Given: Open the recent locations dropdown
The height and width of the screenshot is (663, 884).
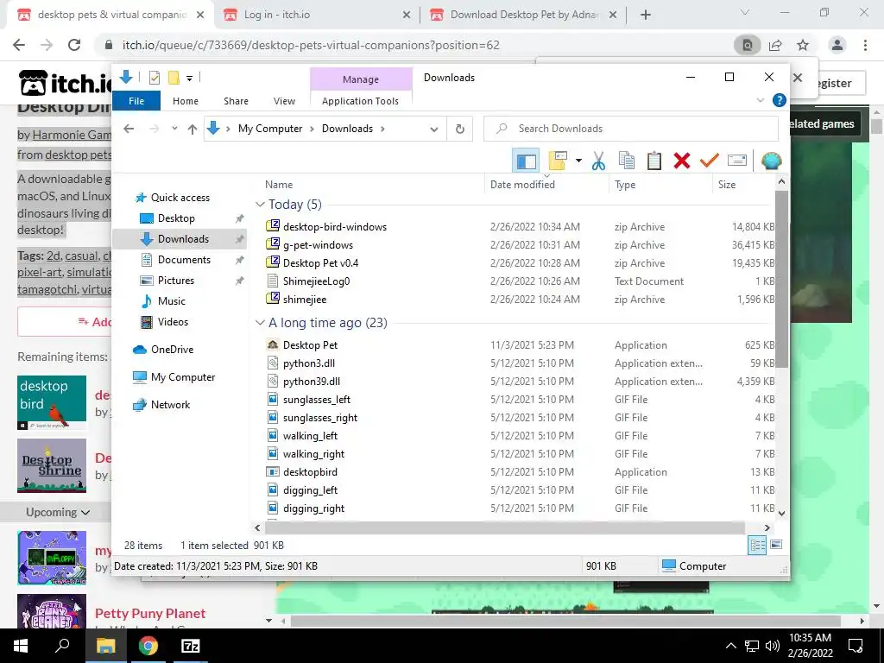Looking at the screenshot, I should [174, 129].
